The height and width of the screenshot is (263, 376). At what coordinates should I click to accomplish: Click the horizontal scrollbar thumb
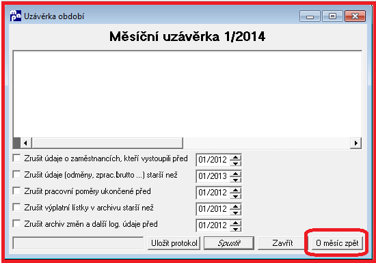coord(107,143)
